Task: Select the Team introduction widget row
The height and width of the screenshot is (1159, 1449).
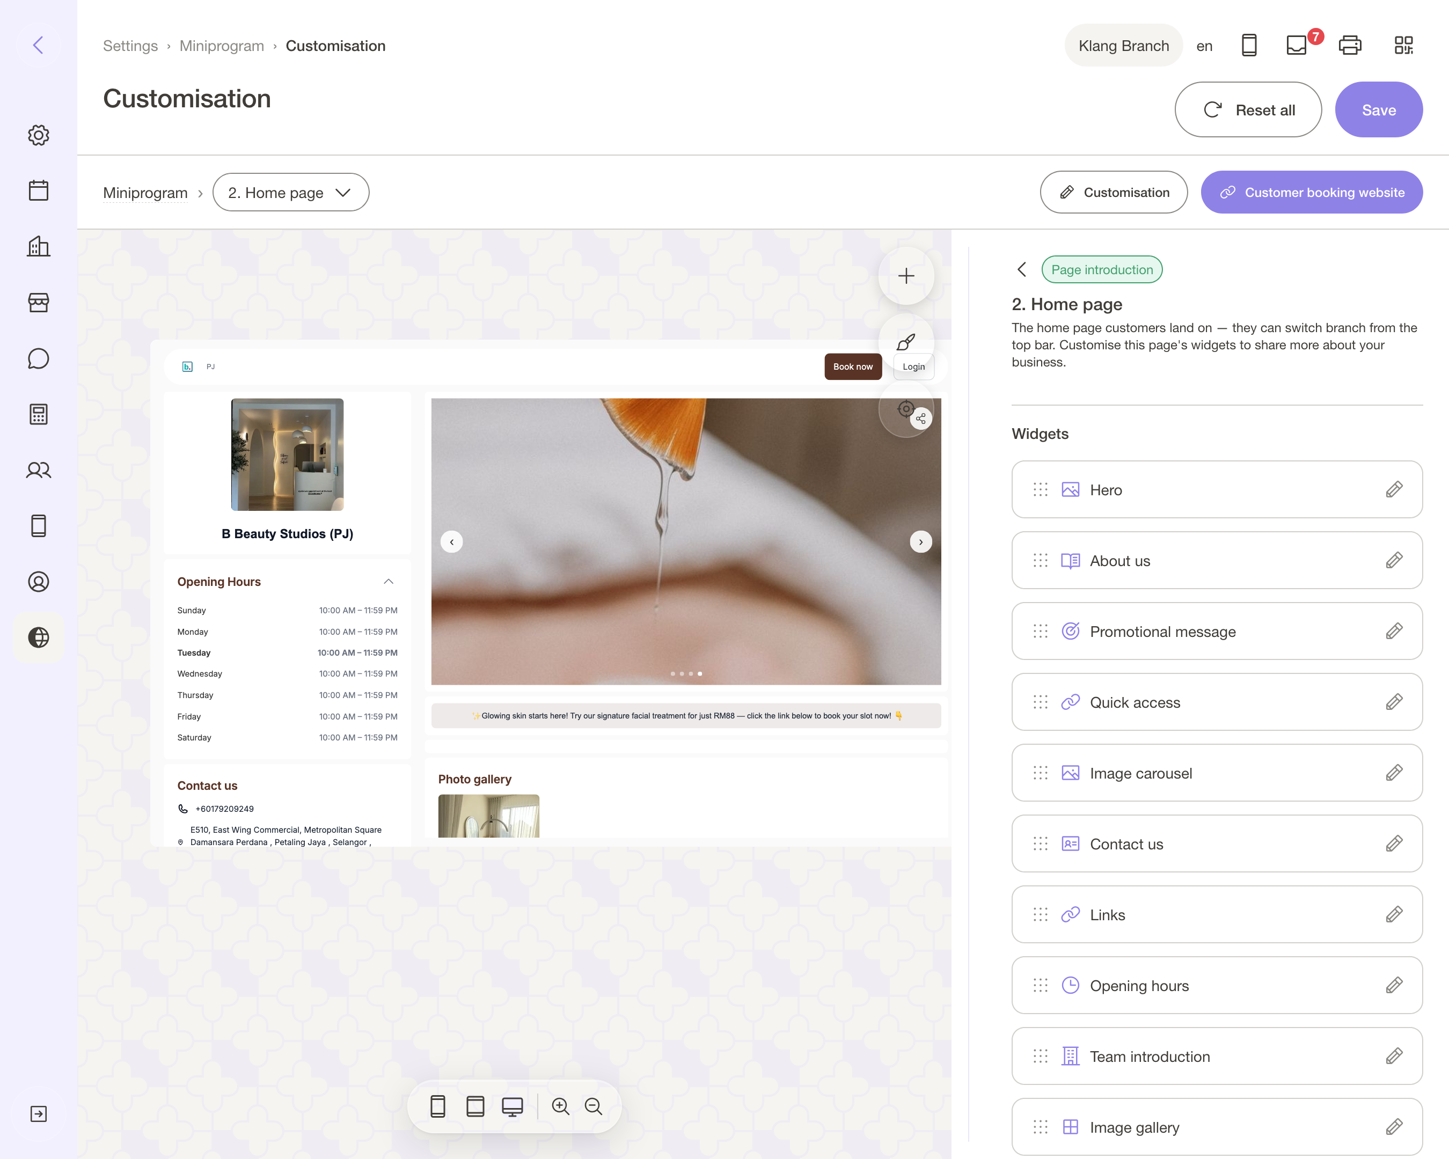Action: (1217, 1056)
